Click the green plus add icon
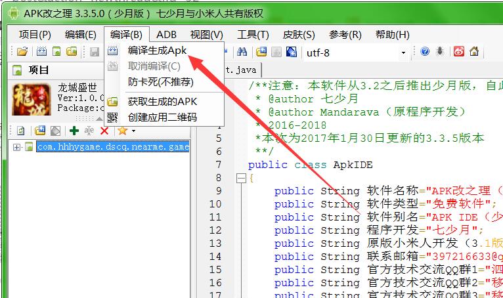The image size is (503, 298). point(74,131)
